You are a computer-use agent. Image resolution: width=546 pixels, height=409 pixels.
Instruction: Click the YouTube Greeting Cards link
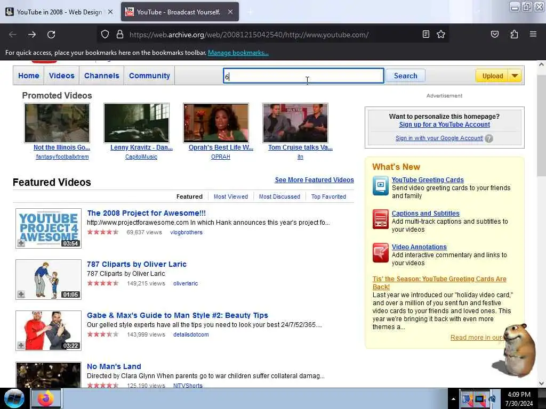point(428,180)
